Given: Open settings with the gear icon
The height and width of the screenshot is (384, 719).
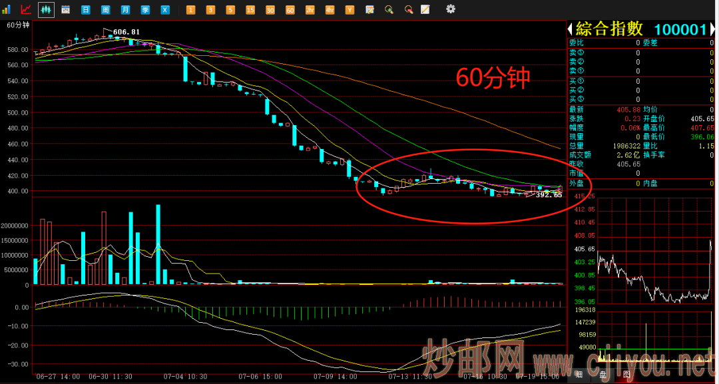Looking at the screenshot, I should tap(451, 9).
